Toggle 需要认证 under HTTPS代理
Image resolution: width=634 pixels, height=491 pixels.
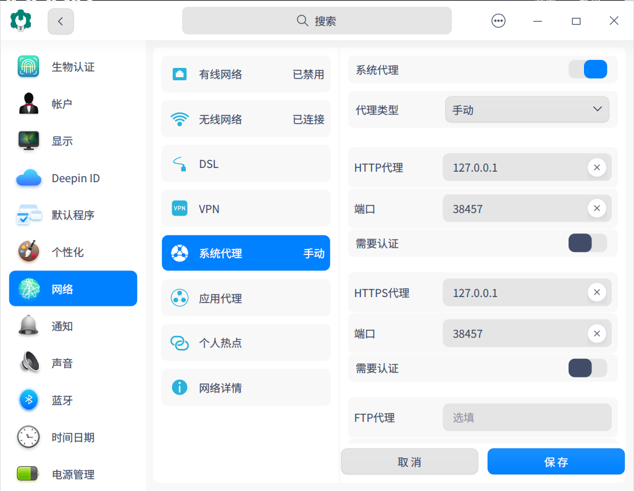click(588, 368)
